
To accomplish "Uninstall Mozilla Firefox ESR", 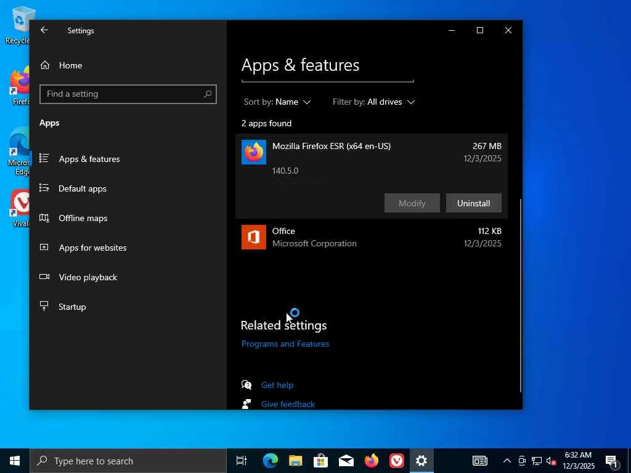I will [474, 203].
